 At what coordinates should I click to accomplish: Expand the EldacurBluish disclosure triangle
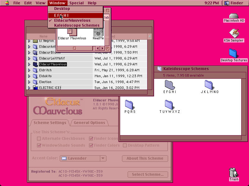tap(29, 52)
